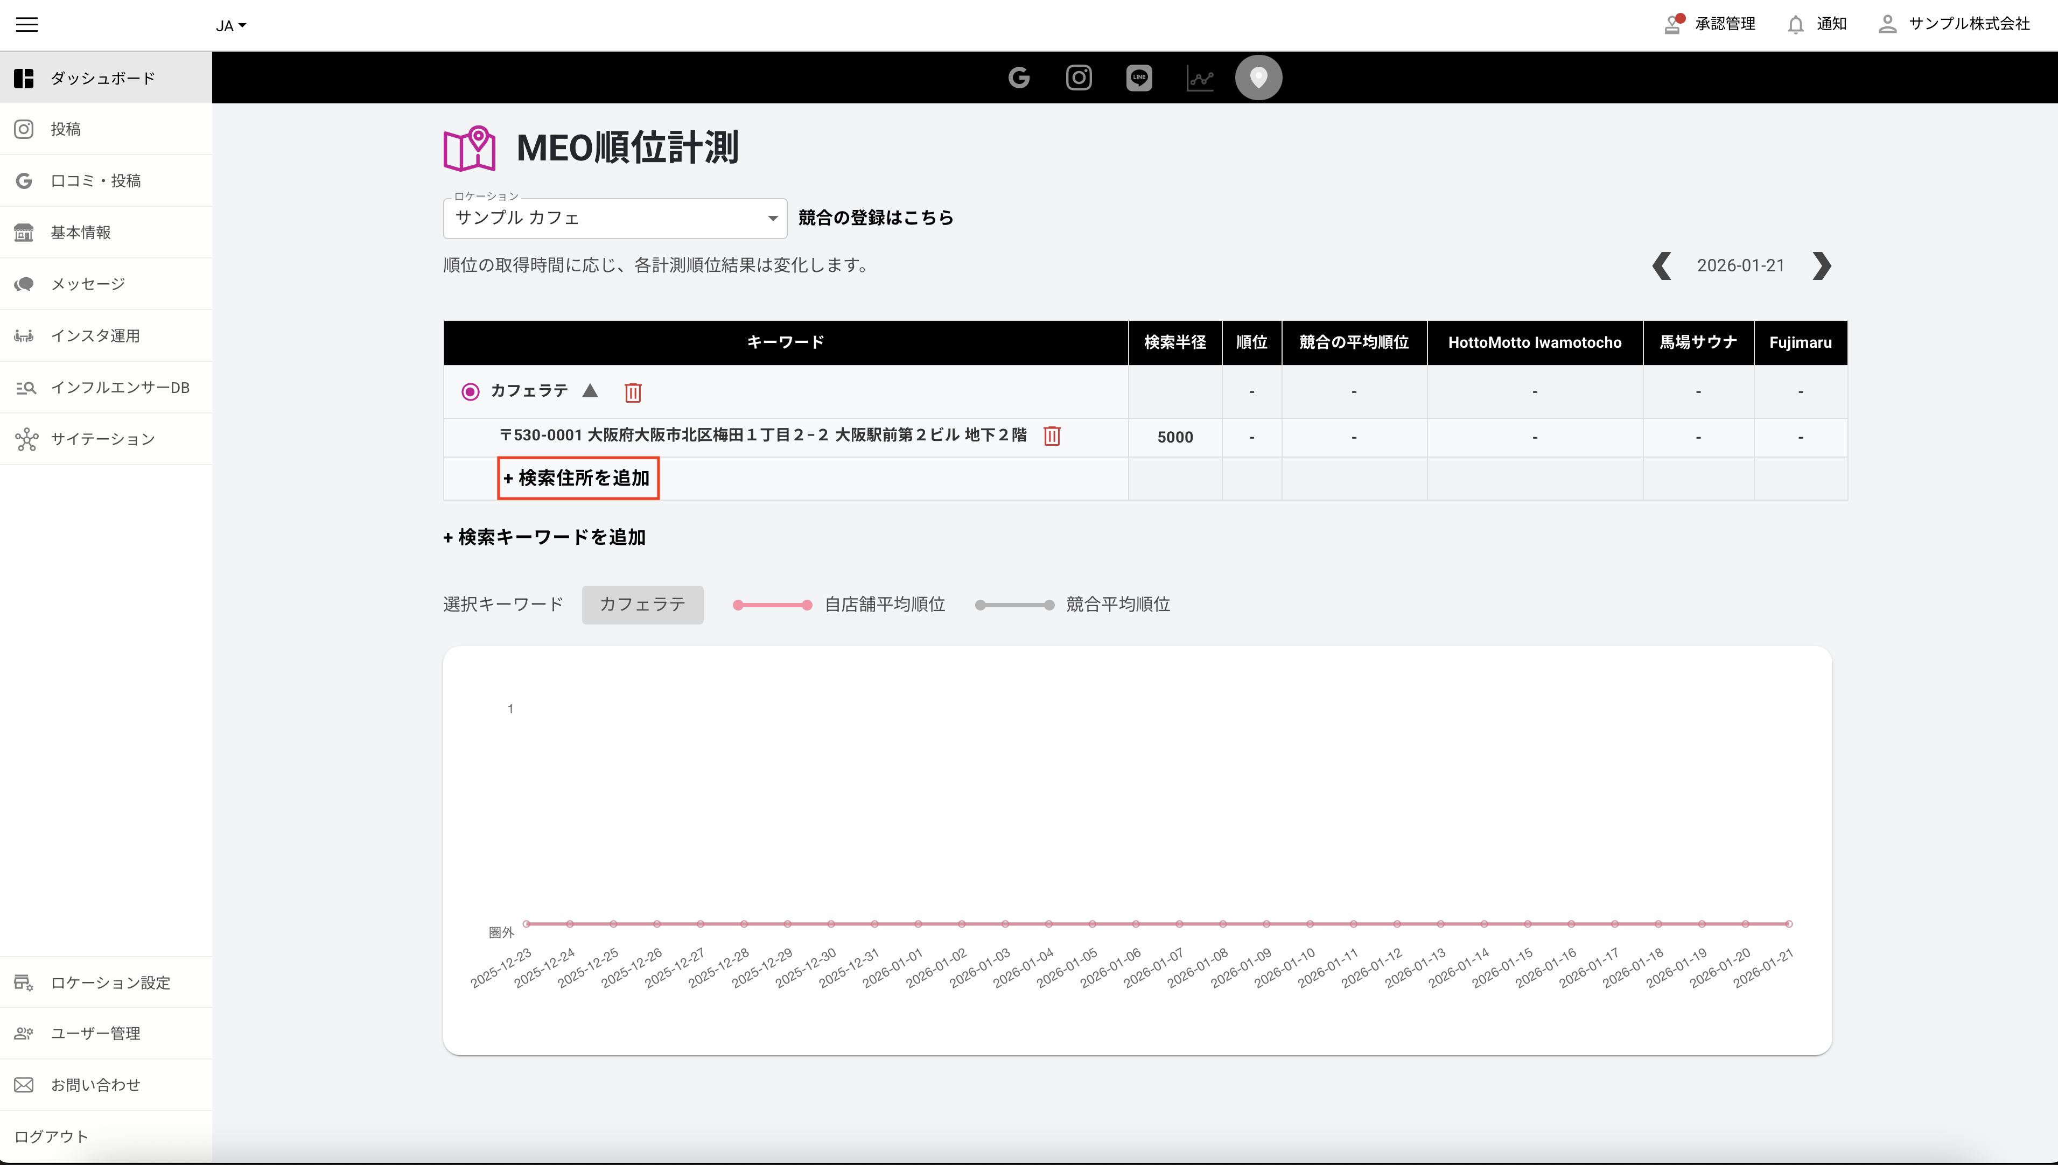
Task: Click the HottoMotto Iwamotocho column header
Action: click(1535, 342)
